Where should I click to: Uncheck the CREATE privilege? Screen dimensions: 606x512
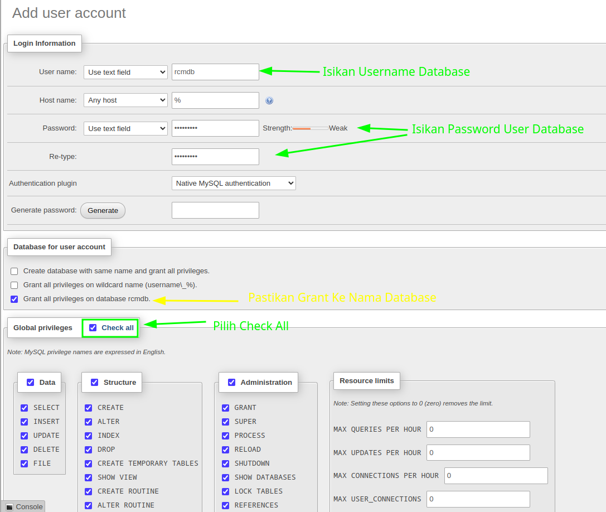(x=89, y=408)
